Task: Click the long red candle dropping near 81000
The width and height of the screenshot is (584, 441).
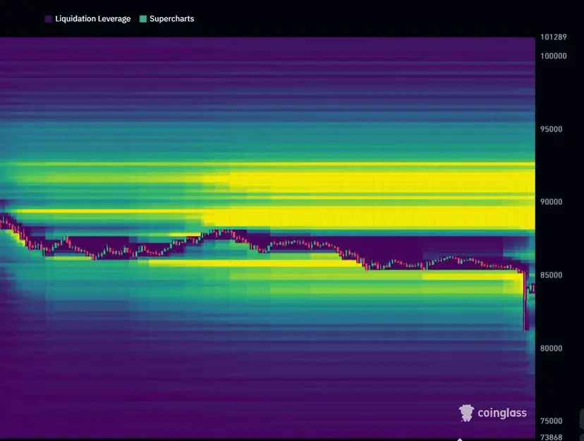Action: (525, 302)
